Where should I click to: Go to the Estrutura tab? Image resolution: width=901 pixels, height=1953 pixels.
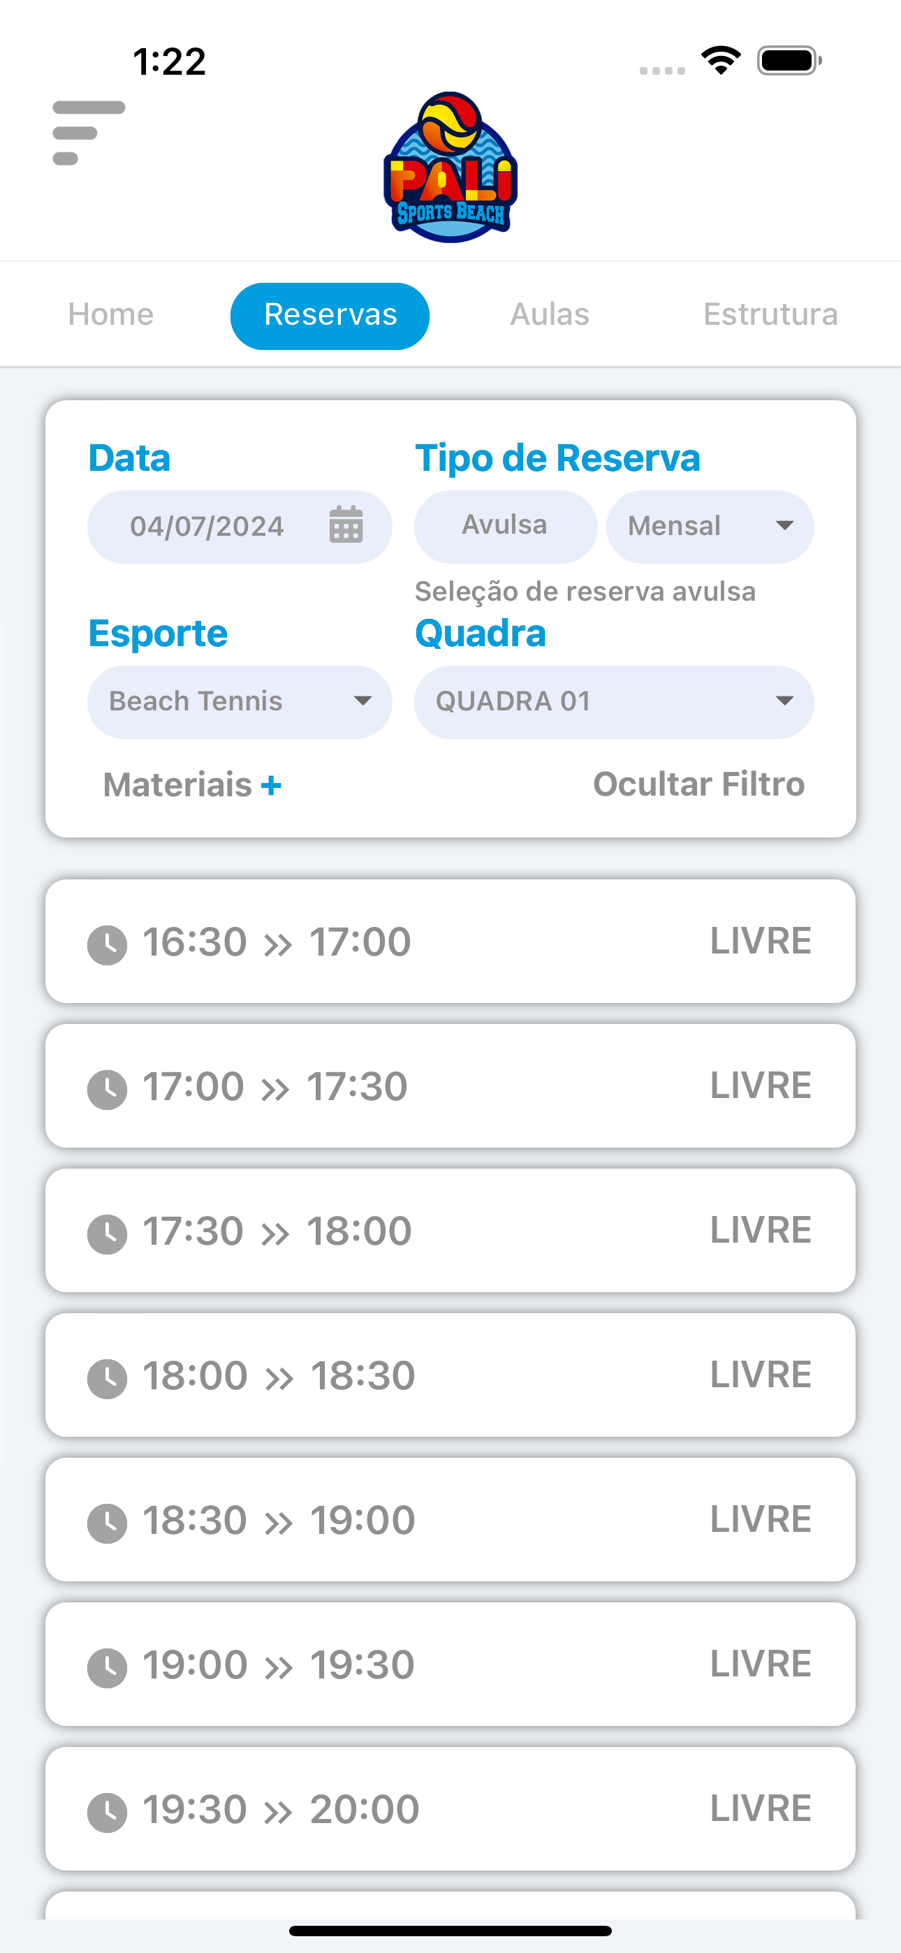(770, 314)
